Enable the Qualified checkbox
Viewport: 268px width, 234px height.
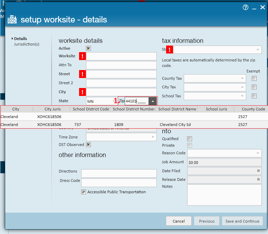[189, 138]
